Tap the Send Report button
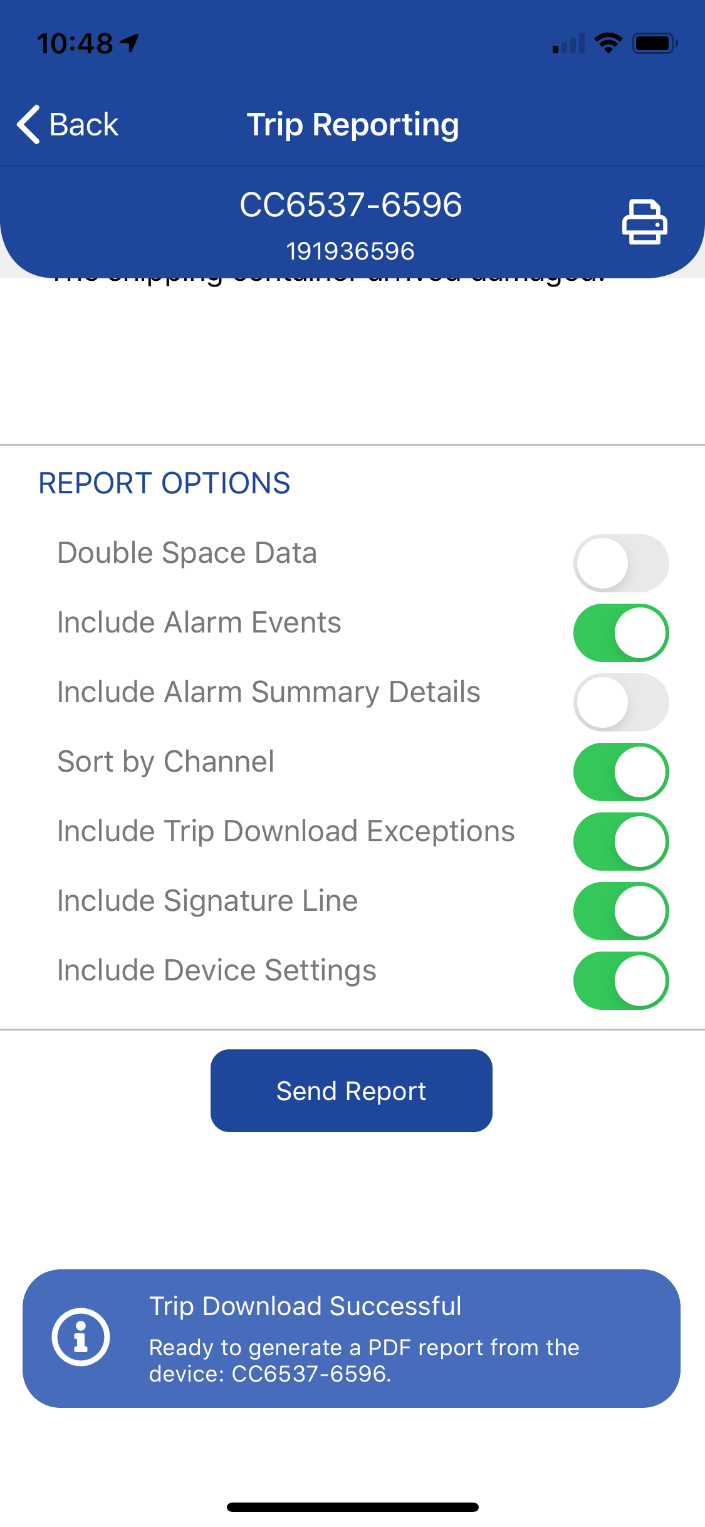 click(x=352, y=1091)
